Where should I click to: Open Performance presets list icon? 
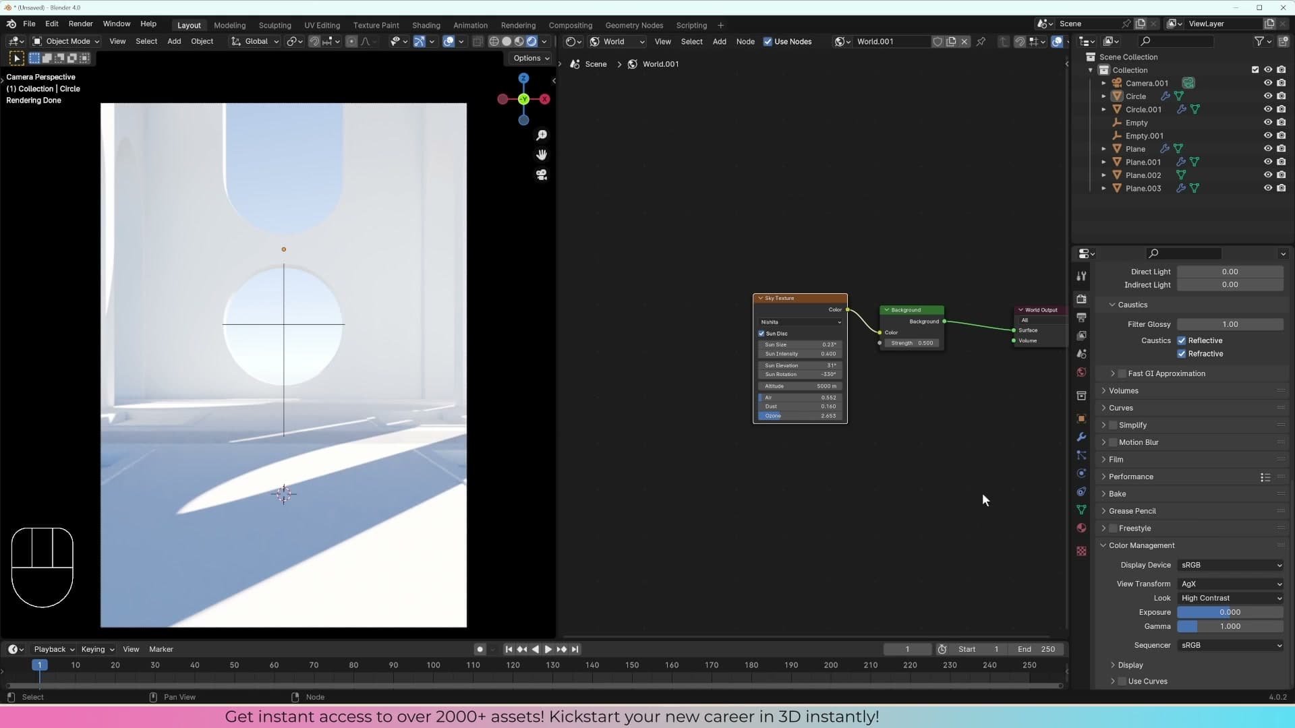[x=1265, y=477]
